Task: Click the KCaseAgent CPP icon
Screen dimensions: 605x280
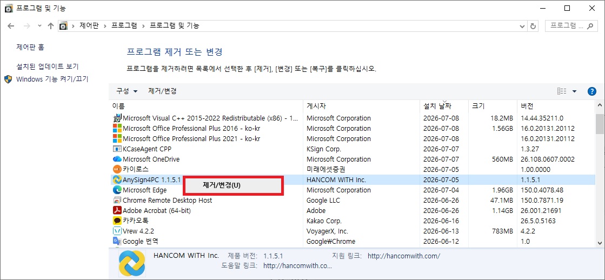Action: click(117, 149)
